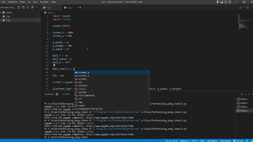Click the feedback icon in status bar

coord(247,141)
